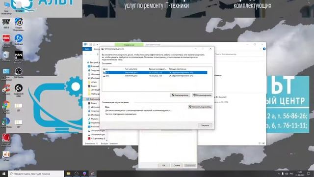Select Музыка in Explorer sidebar
The height and width of the screenshot is (177, 314).
point(93,119)
